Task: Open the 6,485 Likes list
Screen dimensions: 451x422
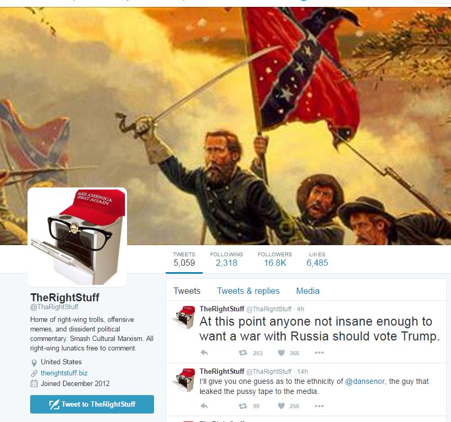Action: (317, 259)
